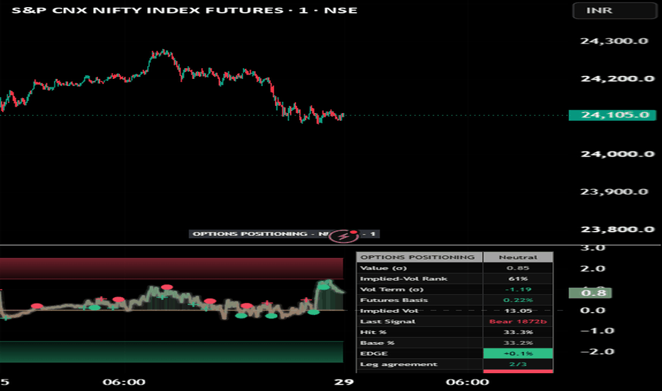Click the Neutral status header cell
662x391 pixels.
[x=518, y=257]
